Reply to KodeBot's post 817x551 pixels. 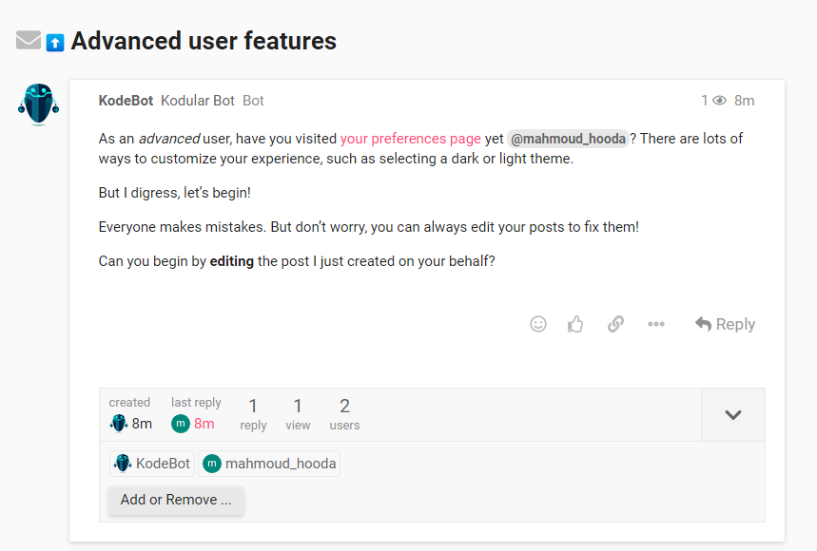pos(725,324)
